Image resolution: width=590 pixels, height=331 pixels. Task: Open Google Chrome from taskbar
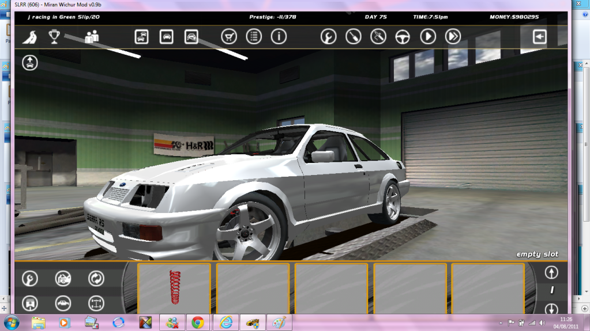tap(198, 323)
